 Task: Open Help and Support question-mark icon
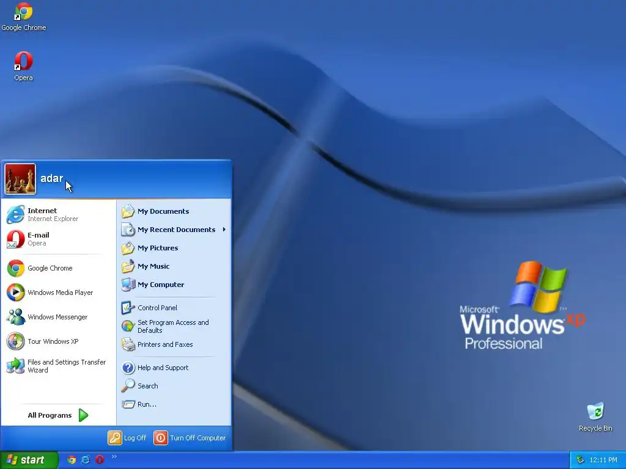(128, 367)
